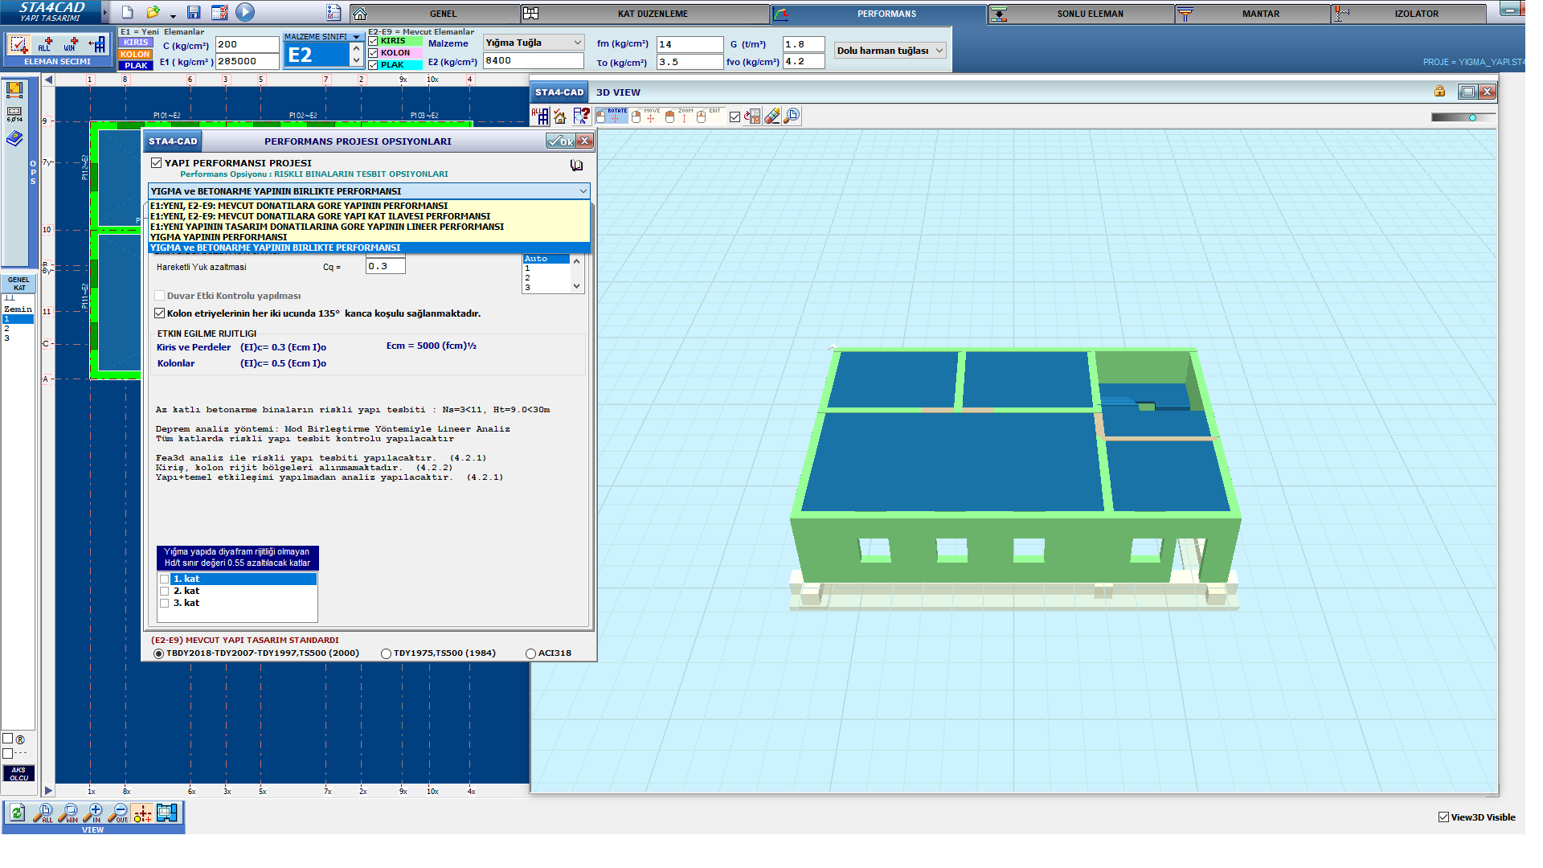The height and width of the screenshot is (868, 1543).
Task: Open Dolu harman tuğlası dropdown
Action: click(890, 51)
